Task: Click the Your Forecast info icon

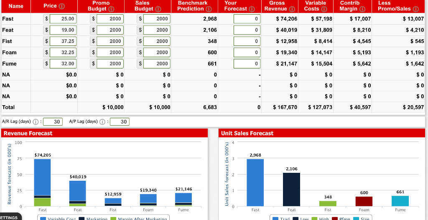Action: (x=252, y=9)
